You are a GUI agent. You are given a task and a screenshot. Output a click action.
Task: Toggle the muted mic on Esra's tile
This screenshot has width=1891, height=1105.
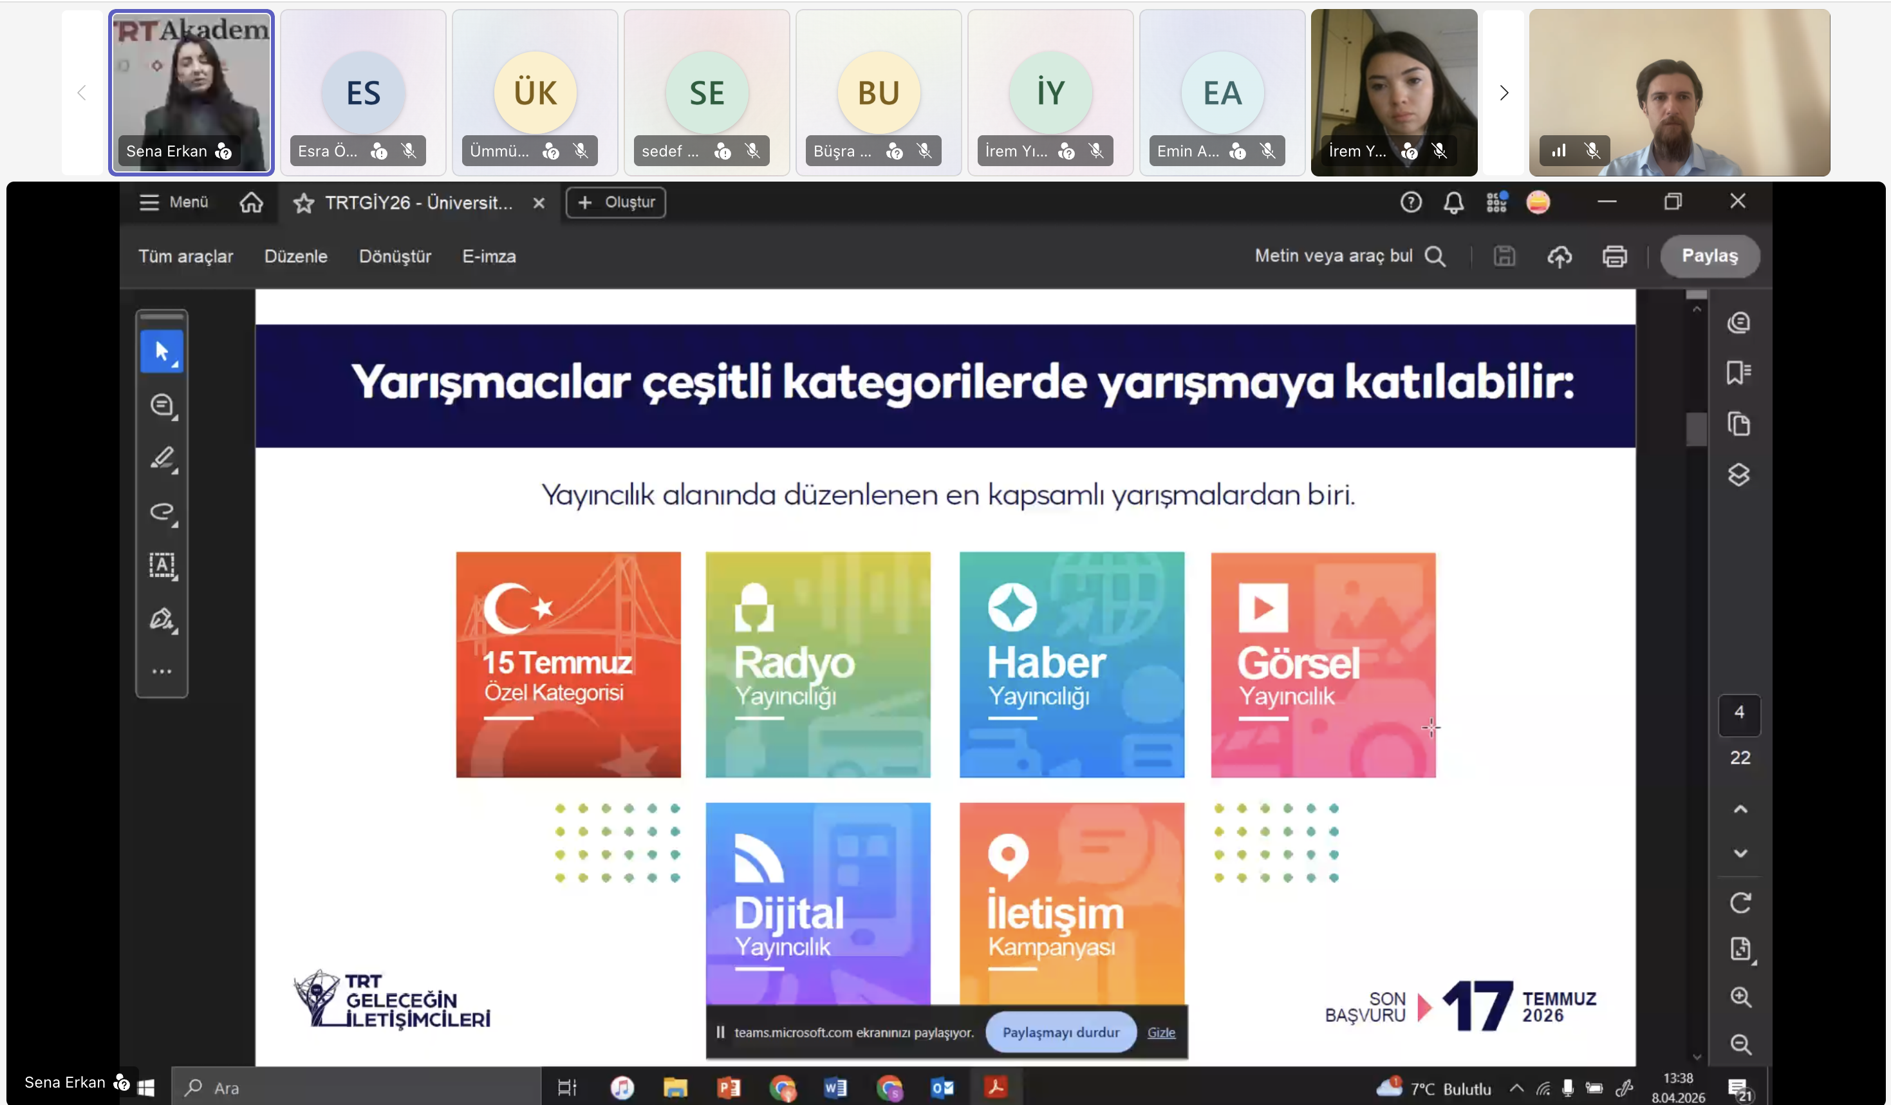409,151
